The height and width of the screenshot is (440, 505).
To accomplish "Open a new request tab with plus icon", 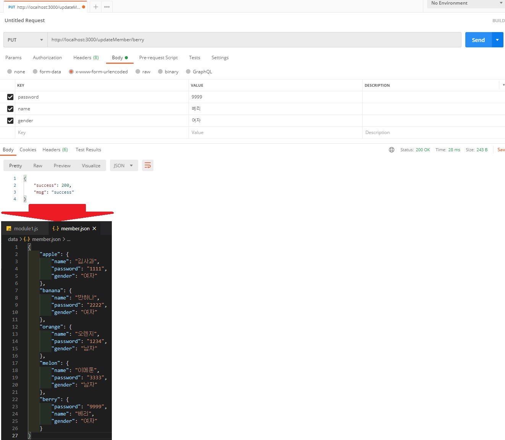I will (x=96, y=7).
